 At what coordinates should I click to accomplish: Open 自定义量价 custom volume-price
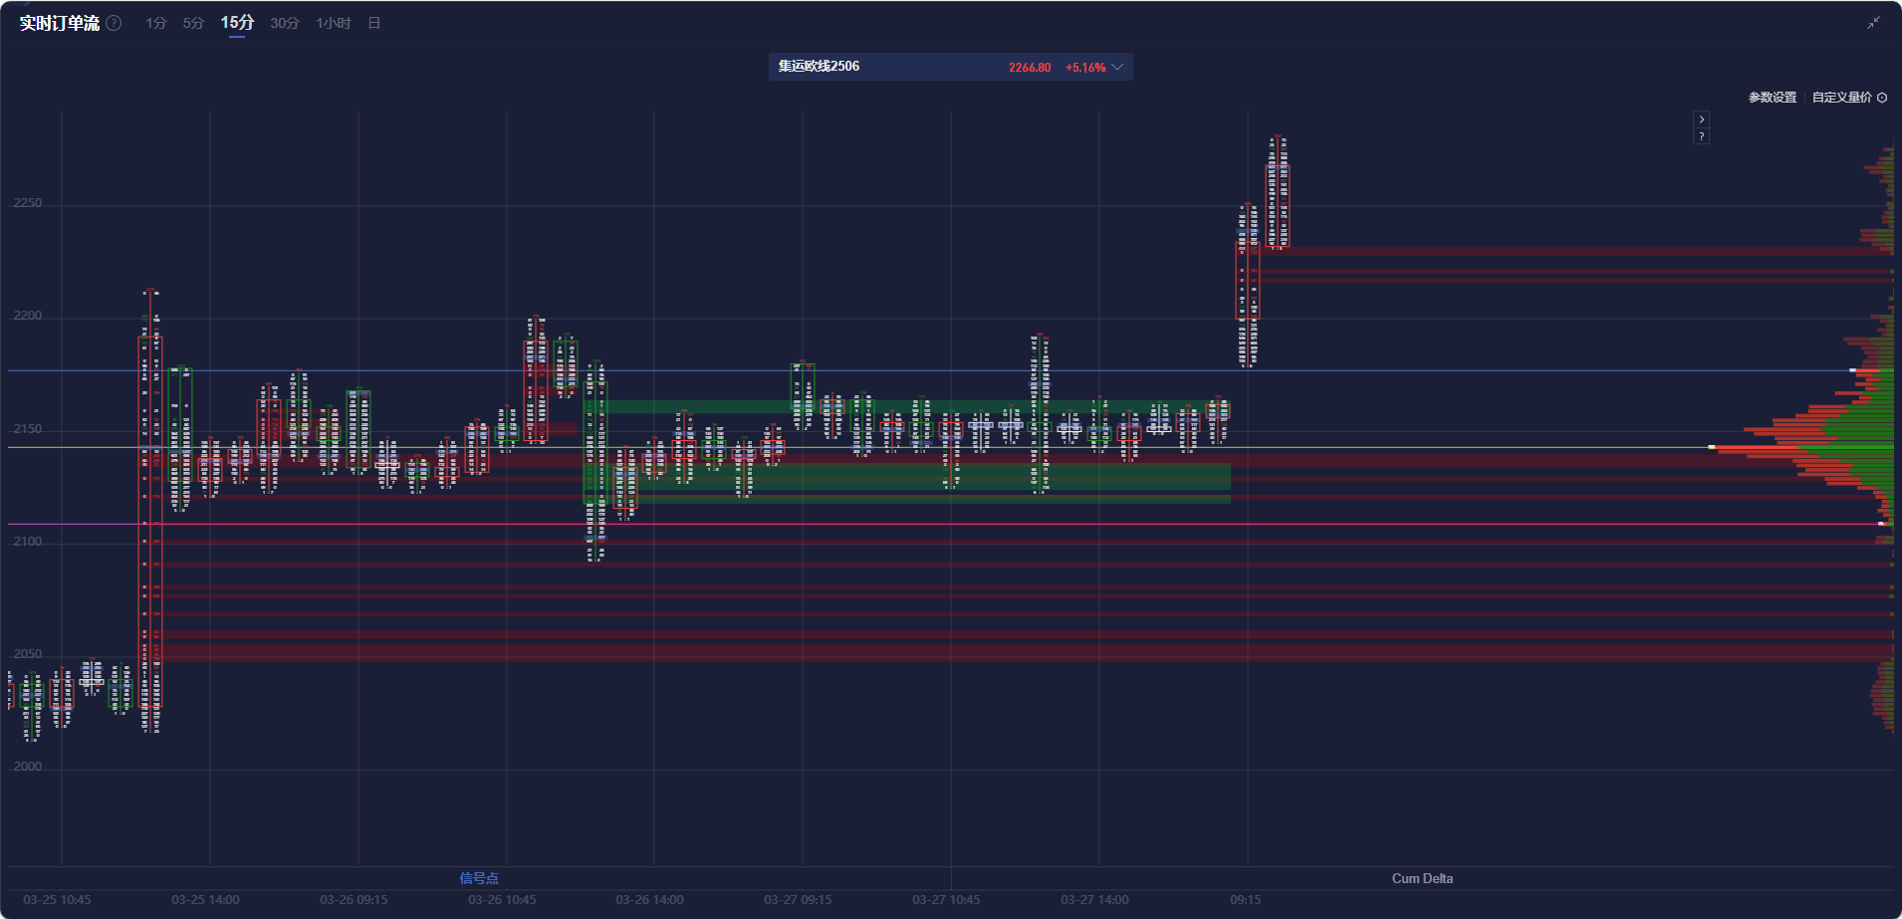click(1842, 98)
